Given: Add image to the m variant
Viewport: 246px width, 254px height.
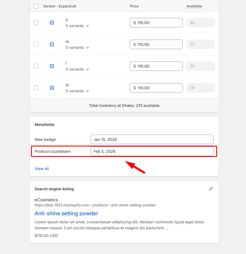Looking at the screenshot, I should click(x=52, y=44).
